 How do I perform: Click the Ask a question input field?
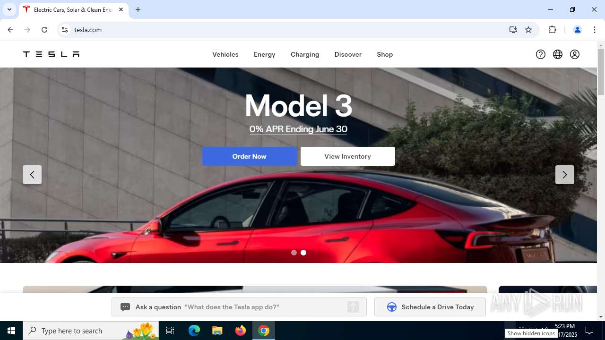click(239, 307)
